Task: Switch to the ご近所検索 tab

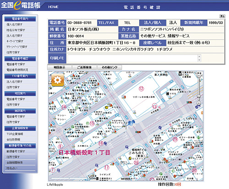Action: (x=84, y=67)
